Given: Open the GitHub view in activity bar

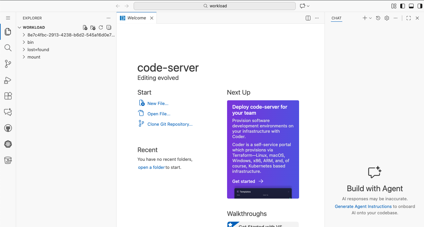Looking at the screenshot, I should (8, 128).
